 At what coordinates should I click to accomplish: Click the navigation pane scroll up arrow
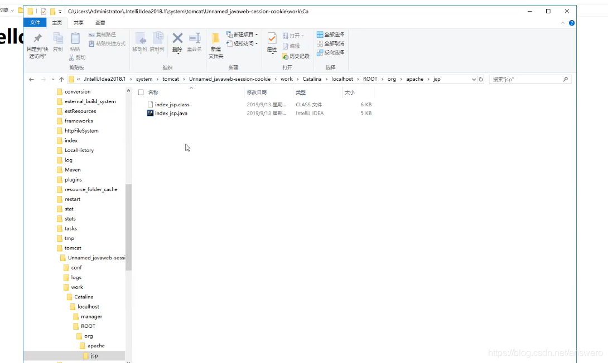pyautogui.click(x=128, y=91)
